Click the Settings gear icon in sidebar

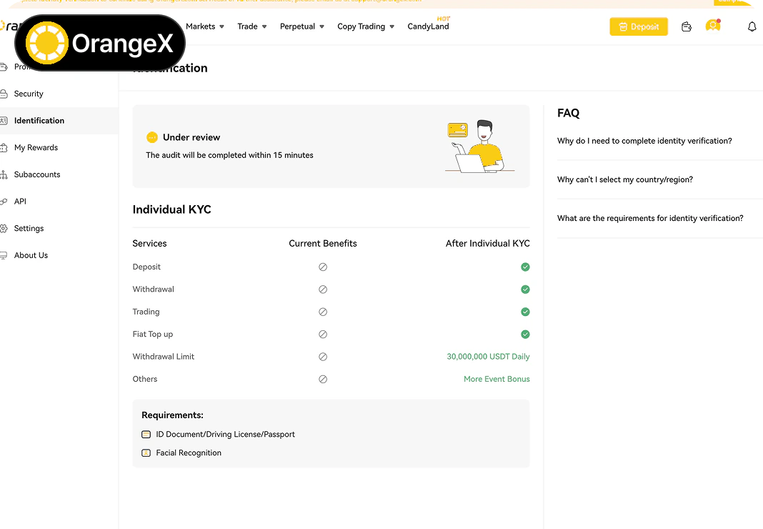tap(4, 228)
